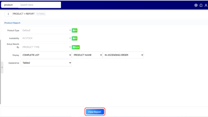208x117 pixels.
Task: Click the PRODUCT > REPORT breadcrumb text
Action: click(x=24, y=14)
